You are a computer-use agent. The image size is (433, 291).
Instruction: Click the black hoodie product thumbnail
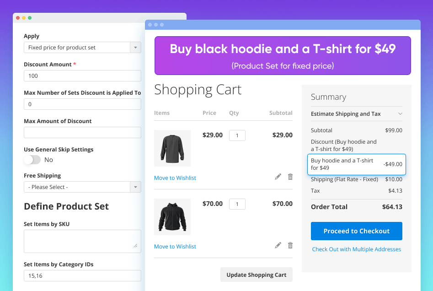(172, 217)
